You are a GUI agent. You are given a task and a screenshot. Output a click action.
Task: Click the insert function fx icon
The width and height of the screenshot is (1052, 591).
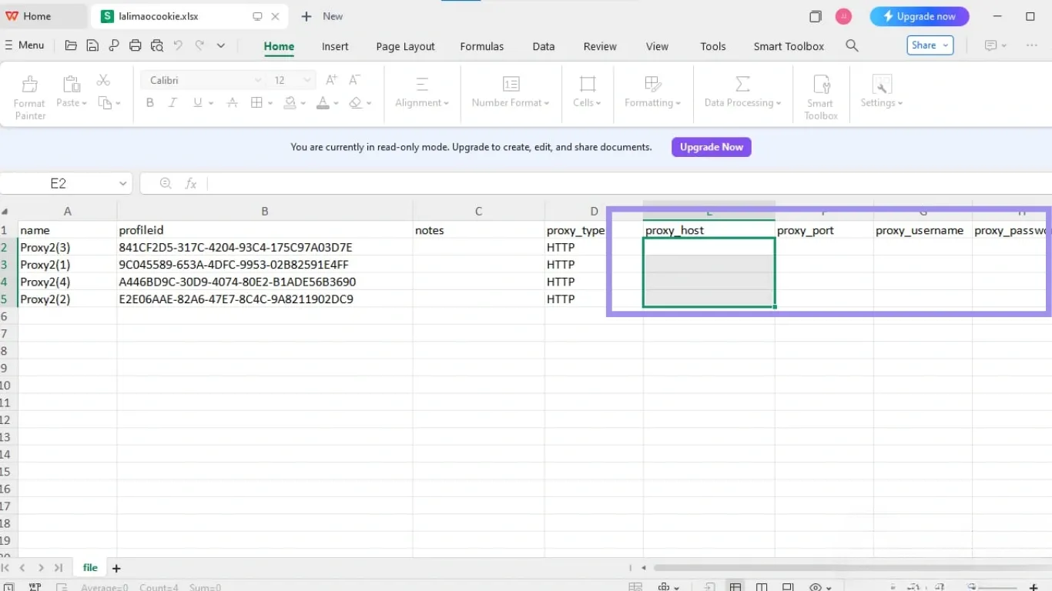pos(191,183)
